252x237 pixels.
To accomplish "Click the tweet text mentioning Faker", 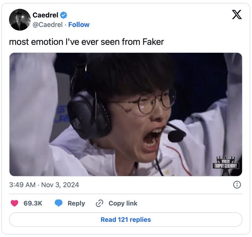I will click(87, 42).
